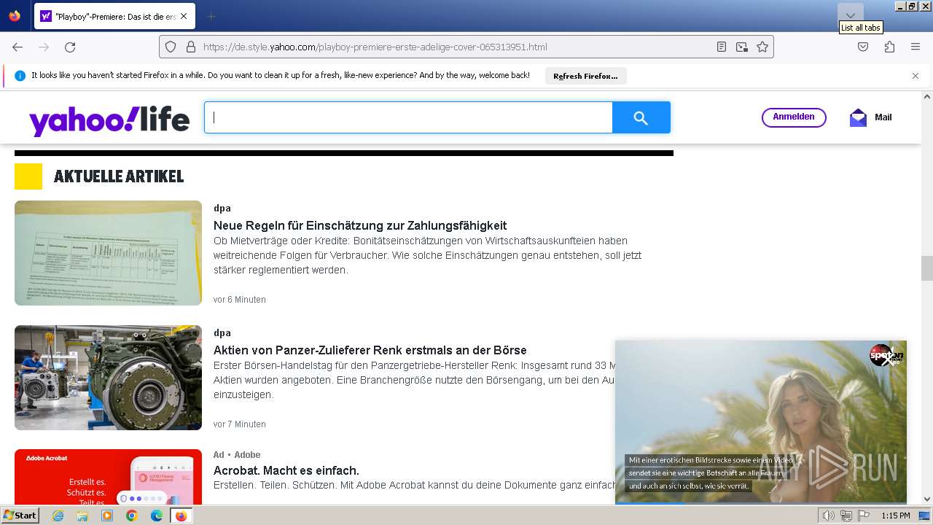Launch Microsoft Edge from taskbar
933x525 pixels.
(157, 516)
